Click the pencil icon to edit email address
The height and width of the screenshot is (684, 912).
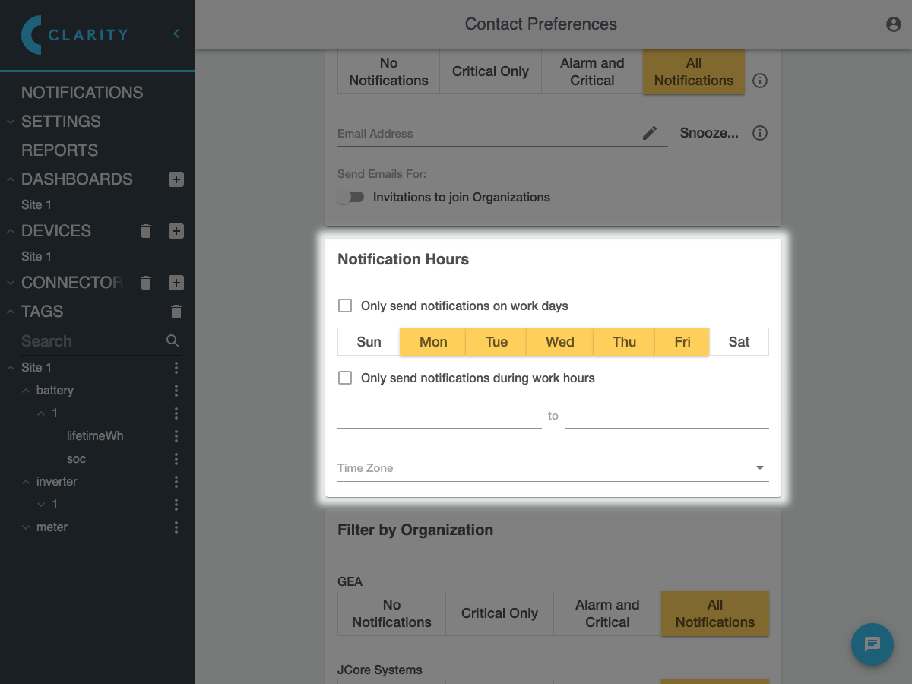tap(650, 133)
